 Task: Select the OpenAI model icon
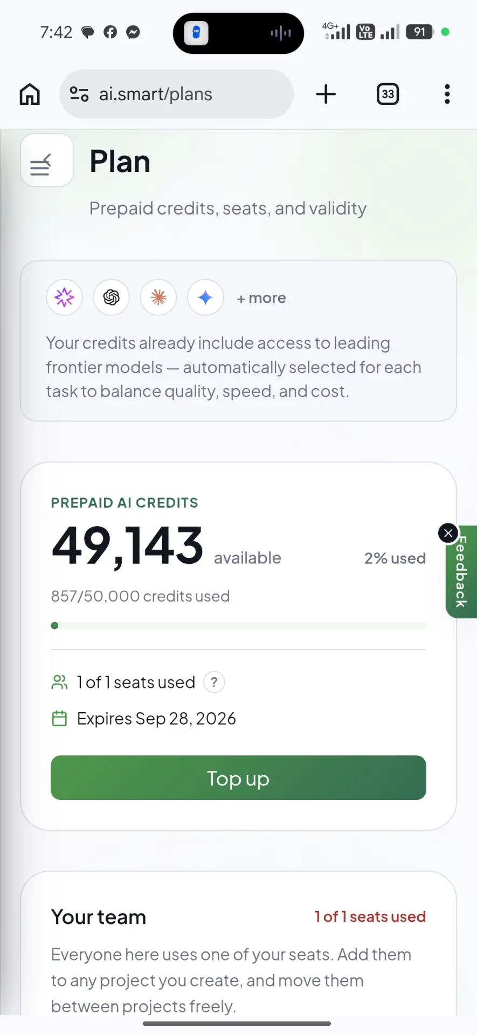click(x=112, y=297)
